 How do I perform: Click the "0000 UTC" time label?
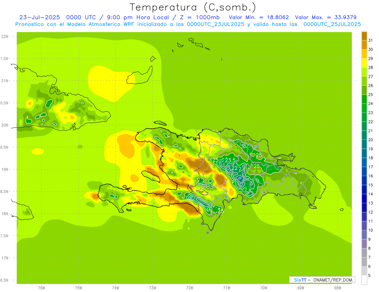(x=82, y=17)
